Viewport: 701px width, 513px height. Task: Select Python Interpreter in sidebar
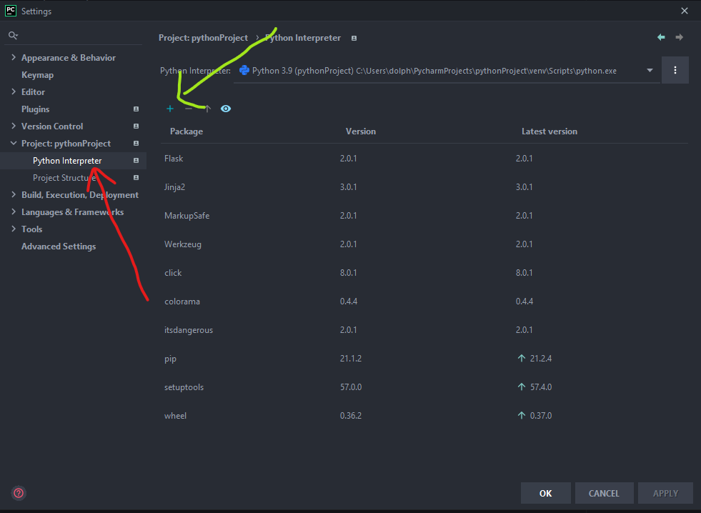coord(67,161)
